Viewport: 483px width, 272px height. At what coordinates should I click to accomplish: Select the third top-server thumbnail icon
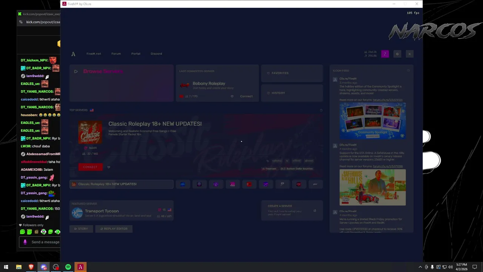point(216,184)
